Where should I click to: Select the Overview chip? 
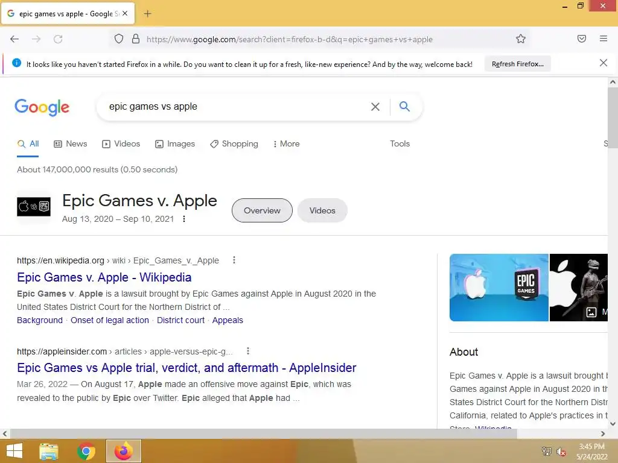tap(262, 210)
